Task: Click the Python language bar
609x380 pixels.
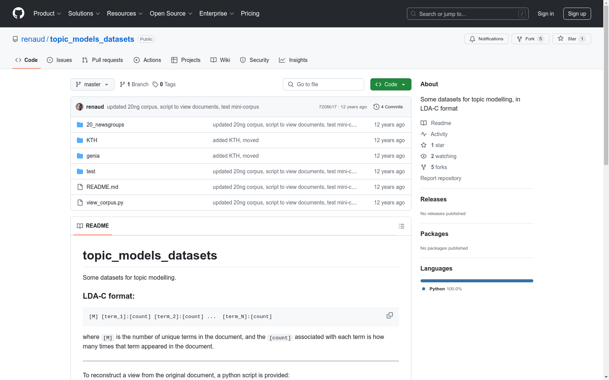Action: coord(477,281)
